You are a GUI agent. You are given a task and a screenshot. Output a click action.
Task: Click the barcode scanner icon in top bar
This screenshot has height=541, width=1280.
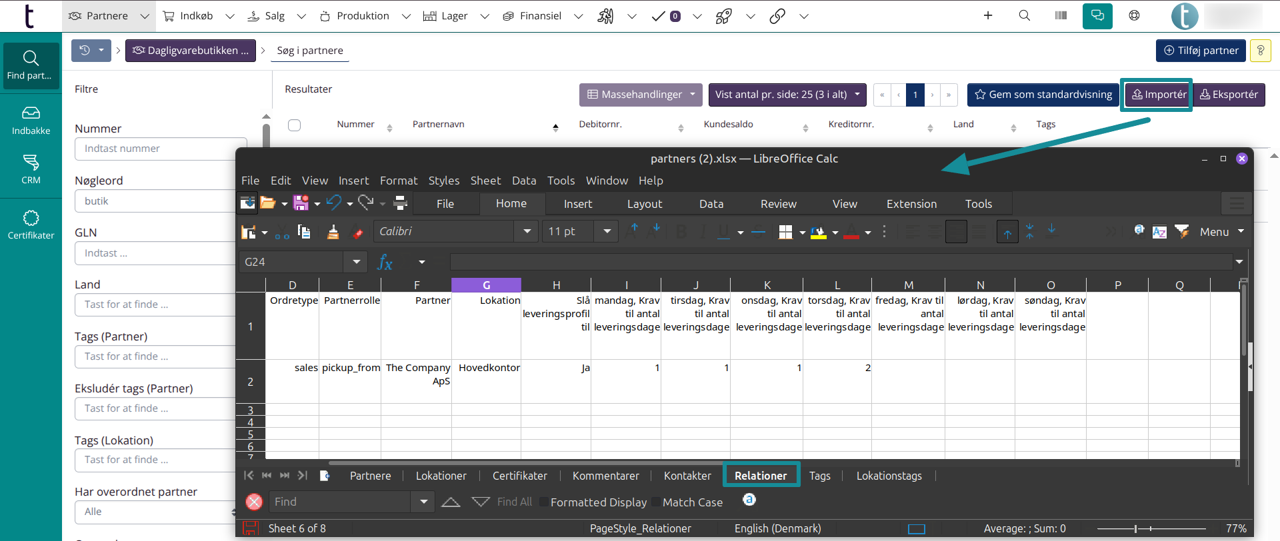click(1061, 15)
